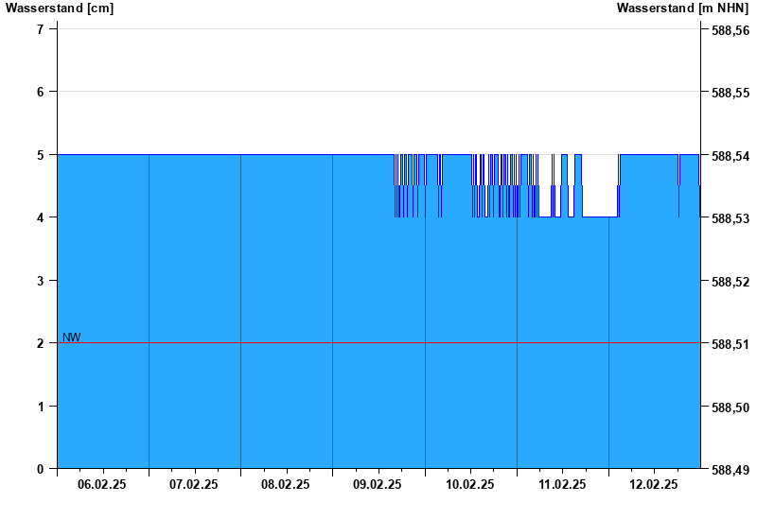Click the 09.02.25 date label
Viewport: 757px width, 520px height.
[378, 484]
